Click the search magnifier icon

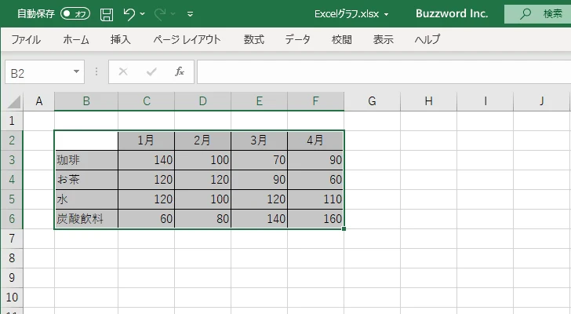tap(525, 14)
